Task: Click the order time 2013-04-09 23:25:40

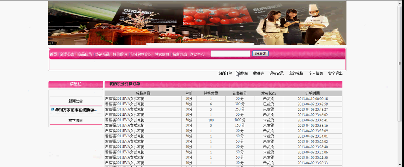Action: click(312, 147)
